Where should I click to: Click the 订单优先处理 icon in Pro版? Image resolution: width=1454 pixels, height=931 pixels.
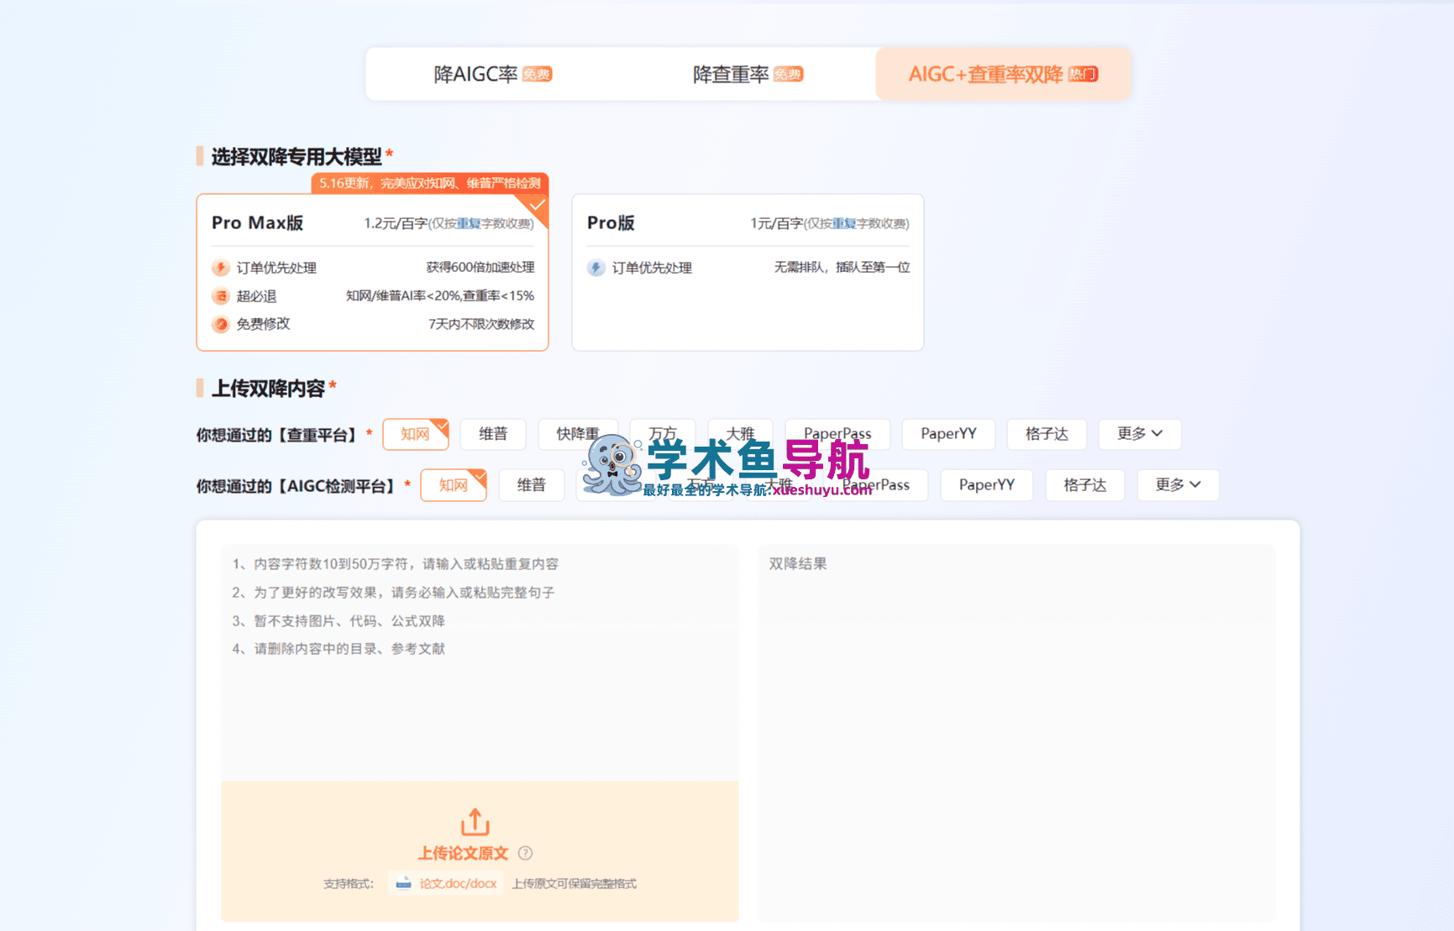[x=596, y=268]
